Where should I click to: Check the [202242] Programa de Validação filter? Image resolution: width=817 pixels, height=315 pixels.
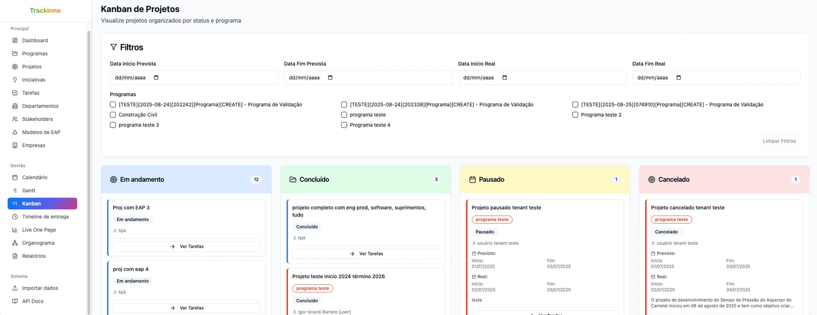pos(113,105)
